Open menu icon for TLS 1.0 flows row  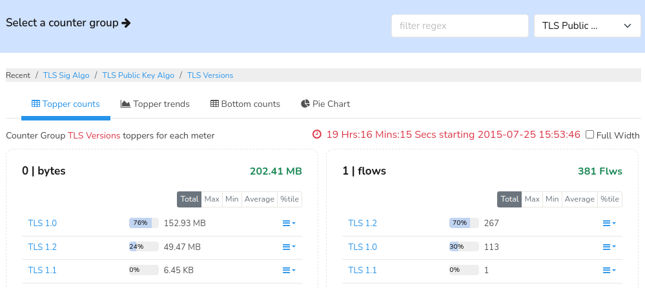(609, 247)
